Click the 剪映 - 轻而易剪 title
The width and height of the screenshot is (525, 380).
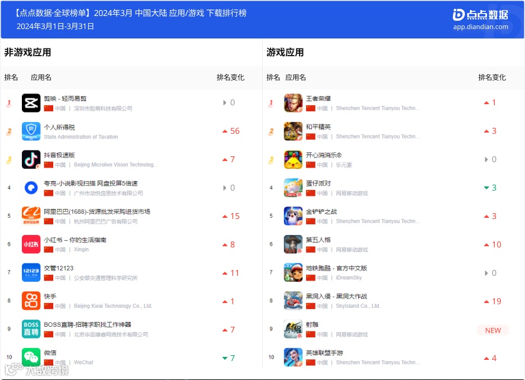pyautogui.click(x=65, y=99)
